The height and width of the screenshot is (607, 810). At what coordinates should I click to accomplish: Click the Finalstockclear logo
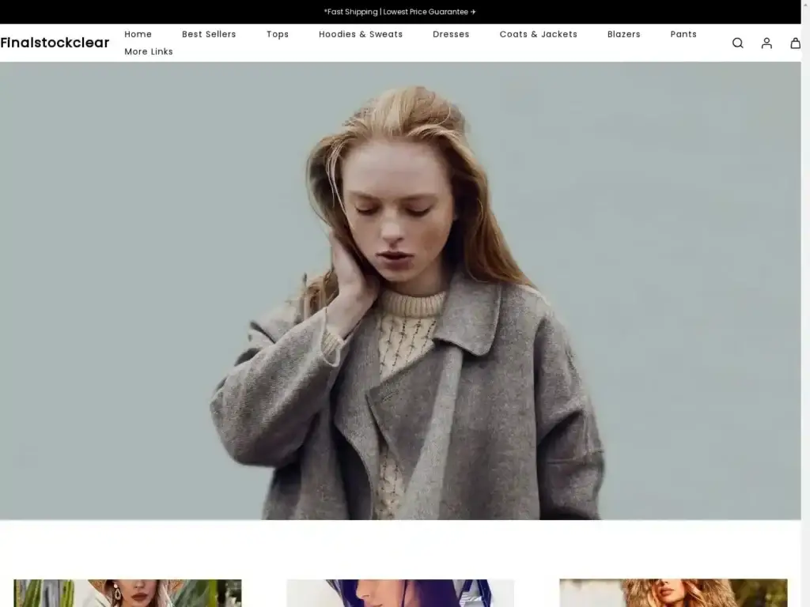[x=55, y=43]
